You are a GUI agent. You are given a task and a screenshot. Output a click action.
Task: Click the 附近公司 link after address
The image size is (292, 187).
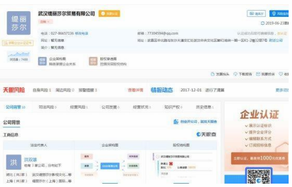(276, 40)
